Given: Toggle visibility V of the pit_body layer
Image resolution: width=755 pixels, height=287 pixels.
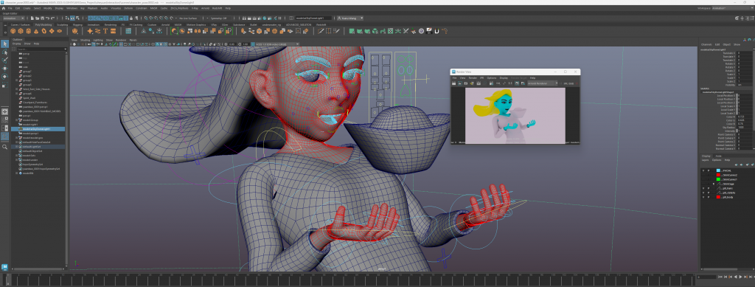Looking at the screenshot, I should click(703, 198).
